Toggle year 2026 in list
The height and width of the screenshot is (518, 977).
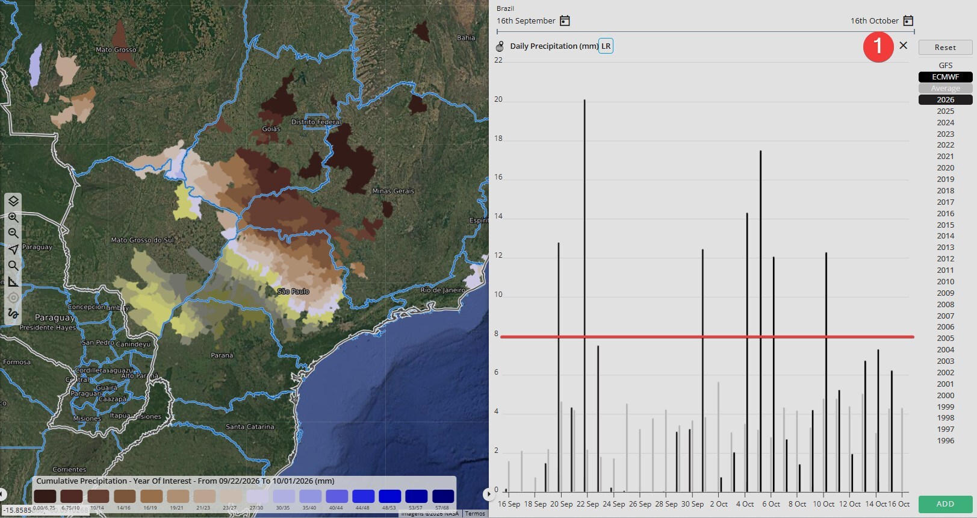[945, 99]
